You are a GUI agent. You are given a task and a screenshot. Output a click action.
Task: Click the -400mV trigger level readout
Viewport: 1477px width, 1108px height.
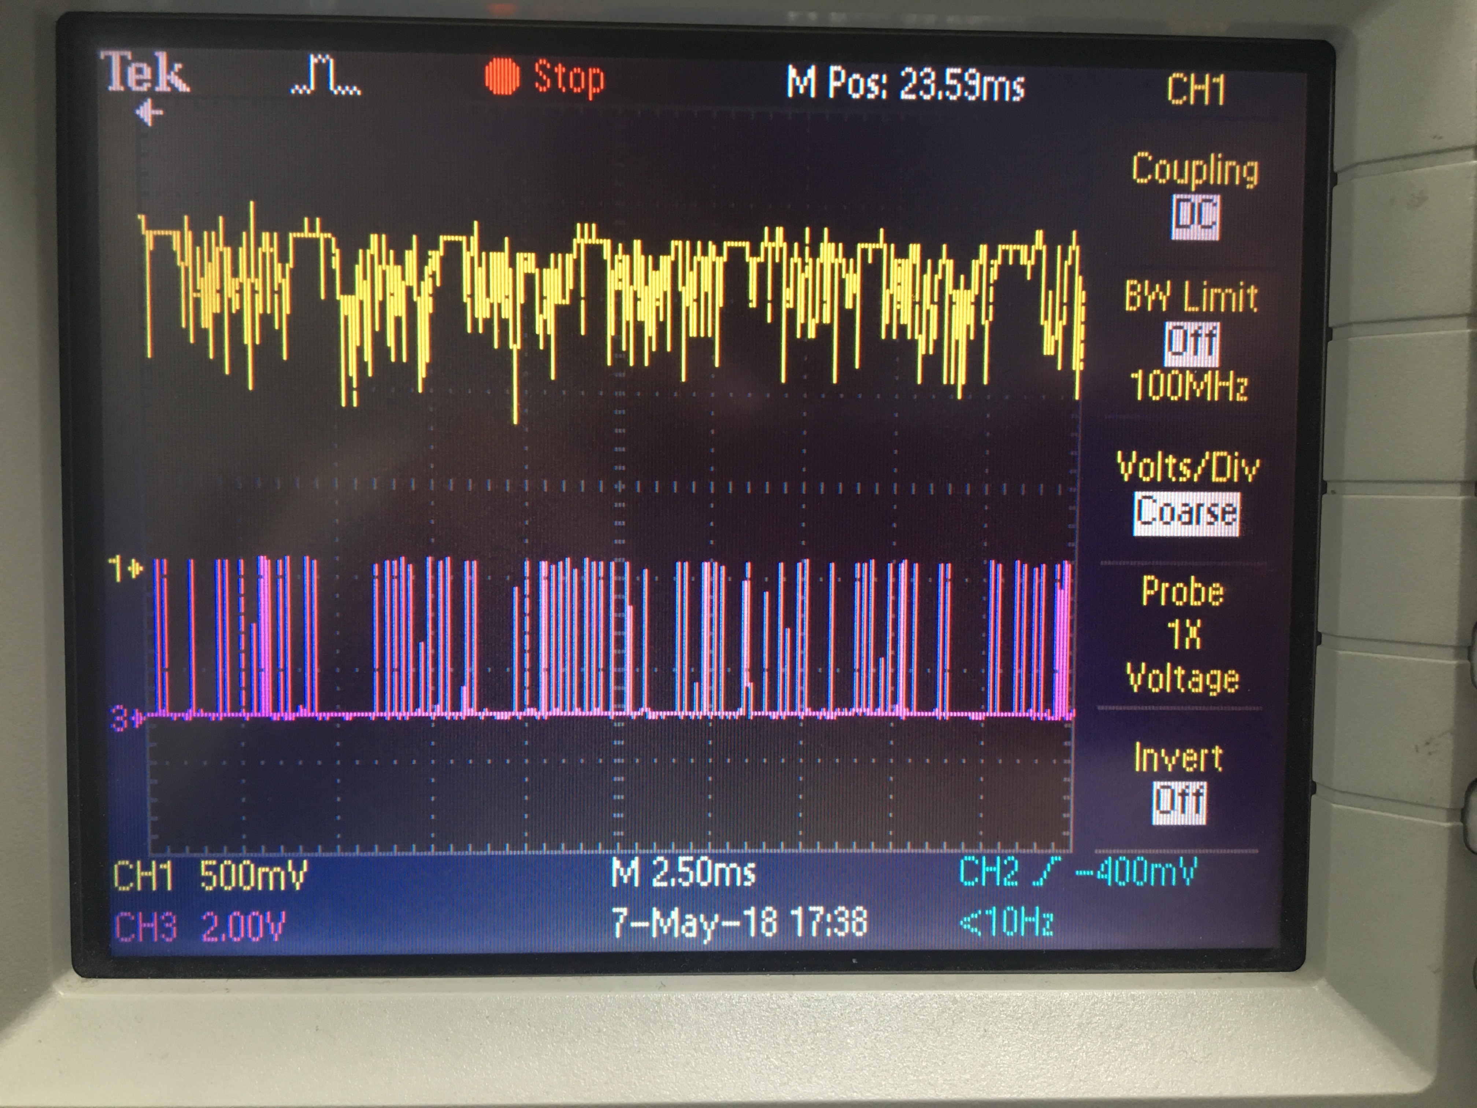coord(1136,871)
